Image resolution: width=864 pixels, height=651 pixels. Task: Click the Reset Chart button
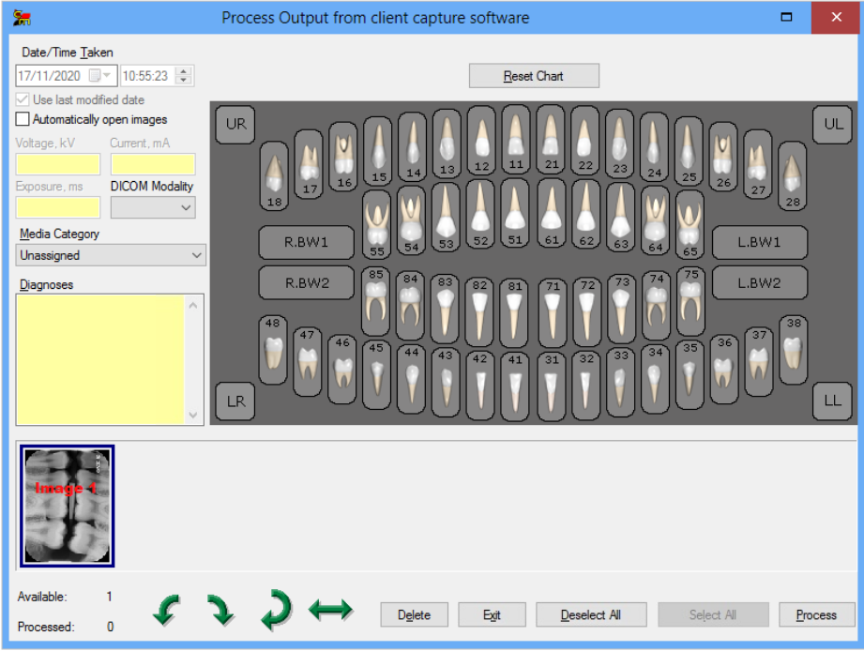pos(534,76)
